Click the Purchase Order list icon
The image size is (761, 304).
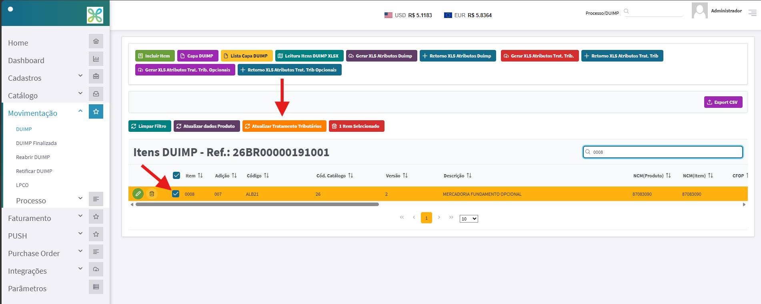click(x=96, y=252)
